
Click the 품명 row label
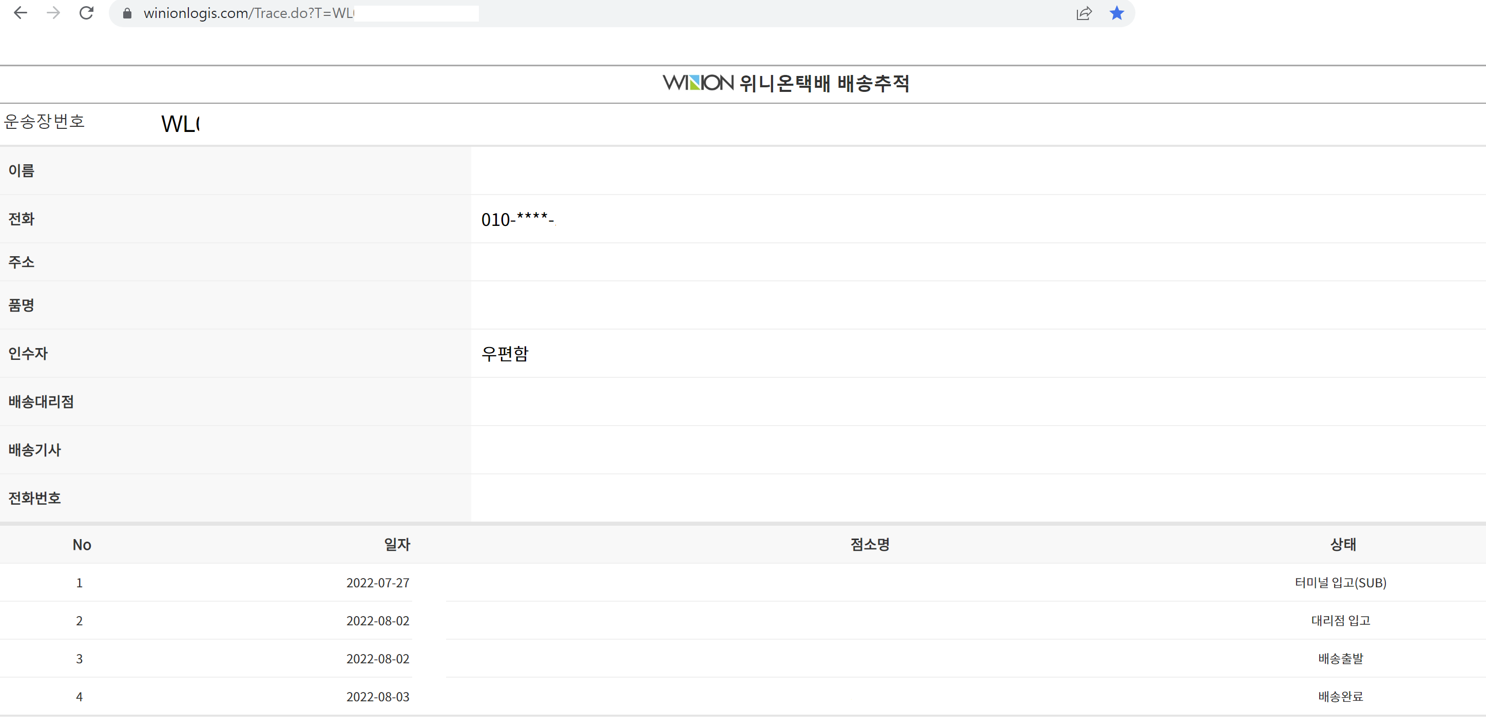[x=22, y=305]
